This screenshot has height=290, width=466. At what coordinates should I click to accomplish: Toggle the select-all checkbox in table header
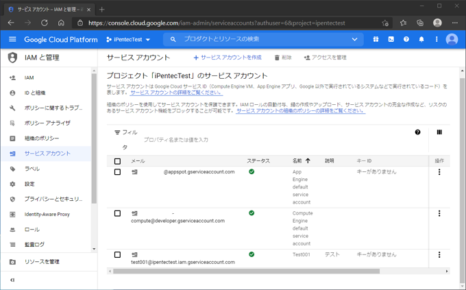pos(117,161)
